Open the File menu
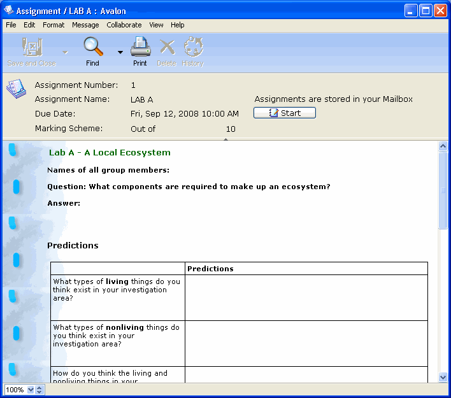Screen dimensions: 451x398 [11, 25]
